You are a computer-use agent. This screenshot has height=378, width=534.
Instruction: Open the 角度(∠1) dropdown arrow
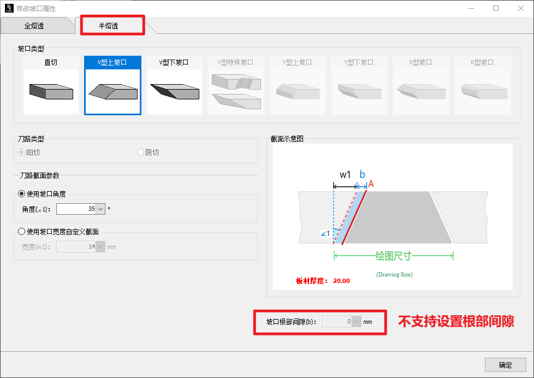tap(100, 209)
